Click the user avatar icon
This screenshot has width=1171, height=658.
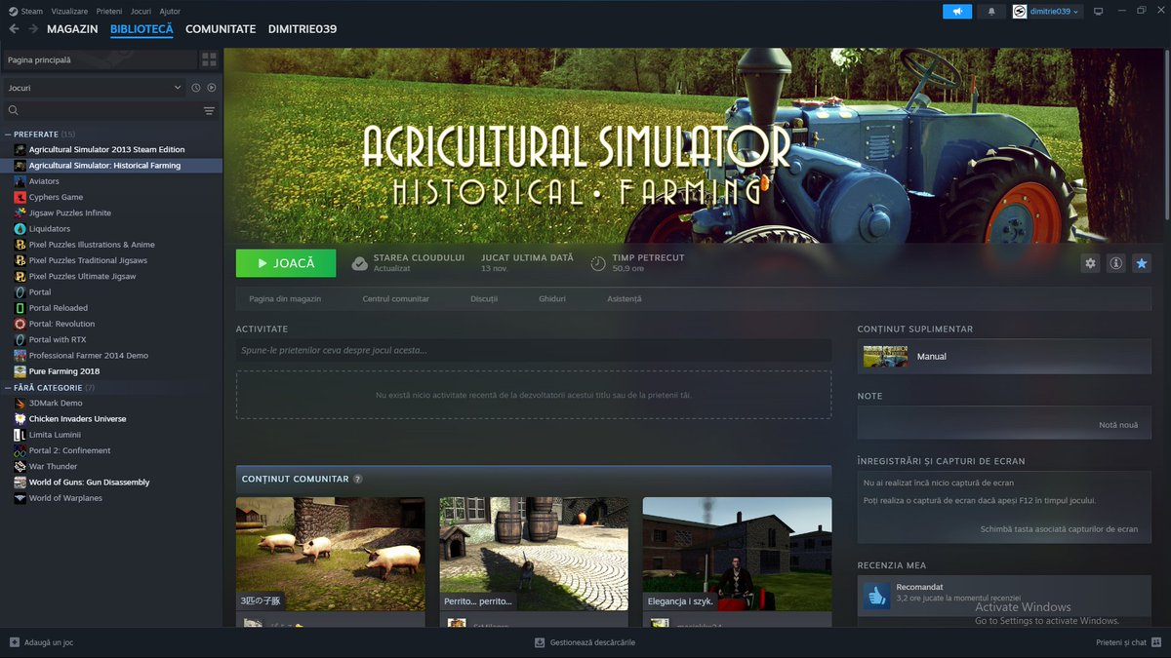(x=1020, y=12)
